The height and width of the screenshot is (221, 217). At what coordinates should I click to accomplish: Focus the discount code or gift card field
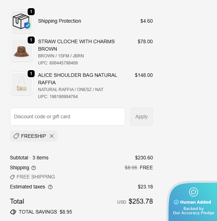(68, 117)
